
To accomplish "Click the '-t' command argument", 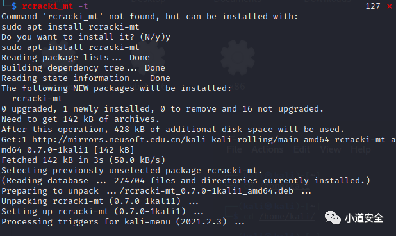I will [83, 6].
